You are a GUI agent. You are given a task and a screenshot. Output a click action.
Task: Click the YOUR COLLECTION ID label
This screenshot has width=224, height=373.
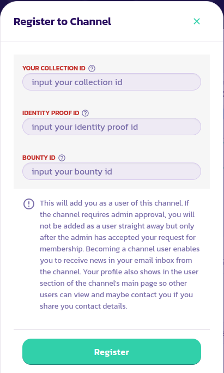54,68
